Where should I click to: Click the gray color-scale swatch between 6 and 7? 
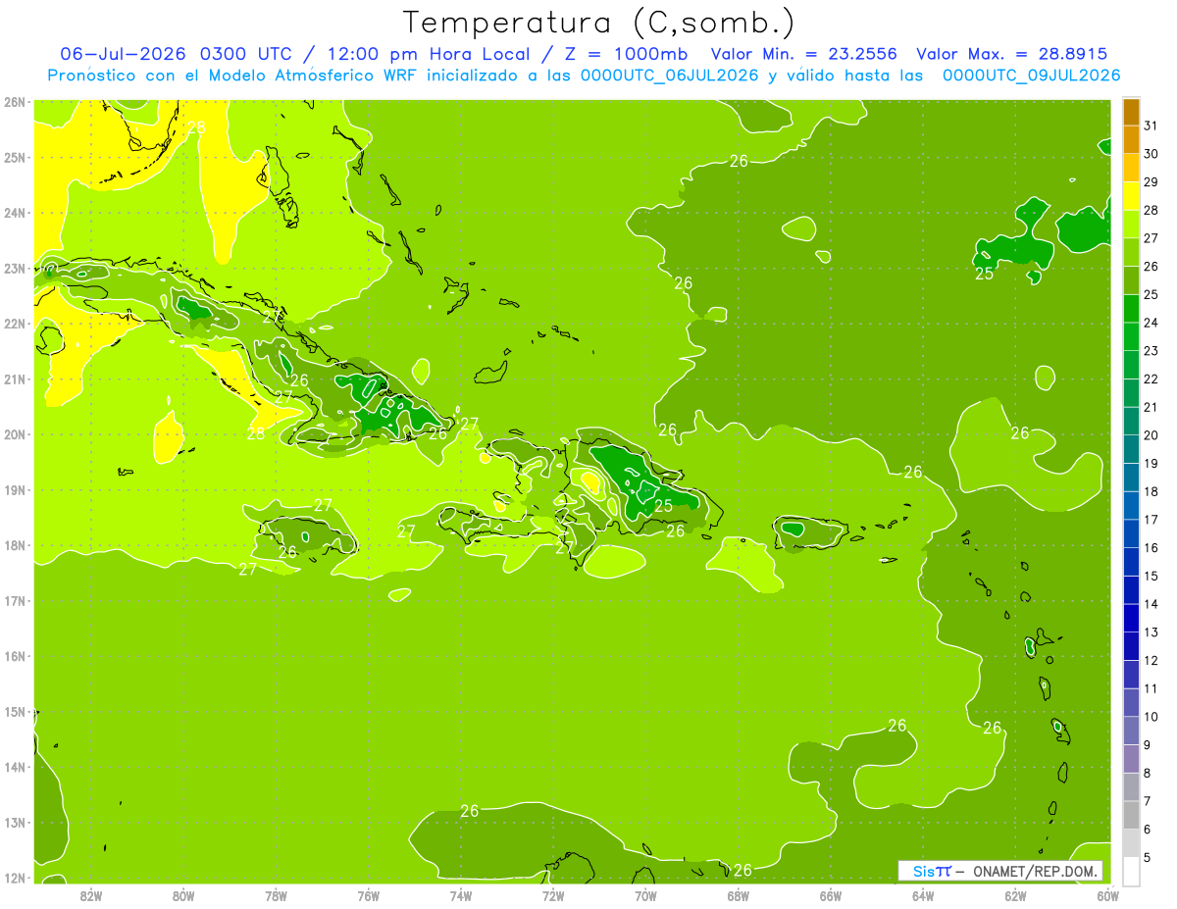pos(1131,815)
